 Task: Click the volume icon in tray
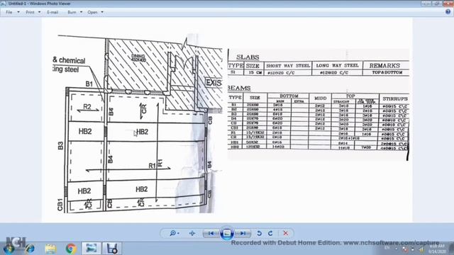point(421,249)
